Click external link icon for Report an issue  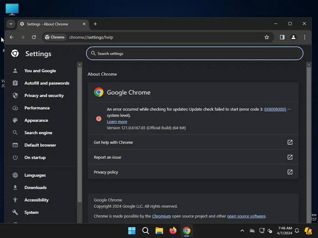(x=290, y=157)
